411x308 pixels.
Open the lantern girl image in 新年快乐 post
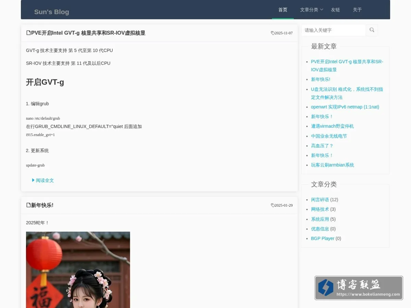pos(78,270)
